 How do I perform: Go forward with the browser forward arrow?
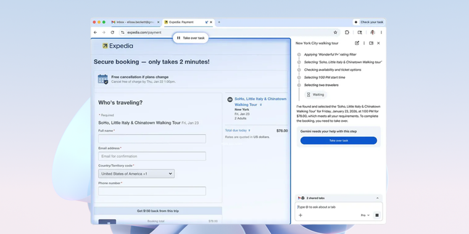[x=104, y=32]
